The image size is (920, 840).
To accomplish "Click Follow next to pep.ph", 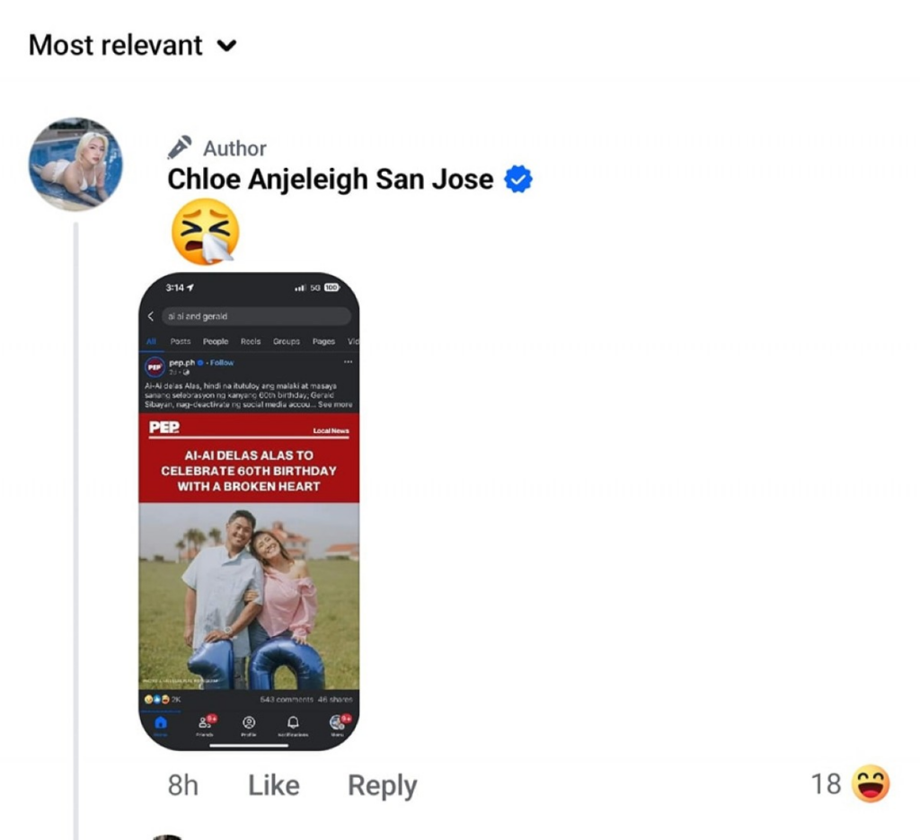I will pyautogui.click(x=221, y=363).
